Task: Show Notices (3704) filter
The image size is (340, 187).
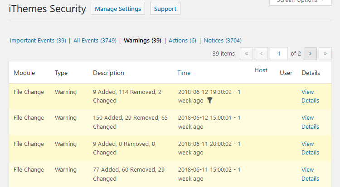Action: (223, 41)
